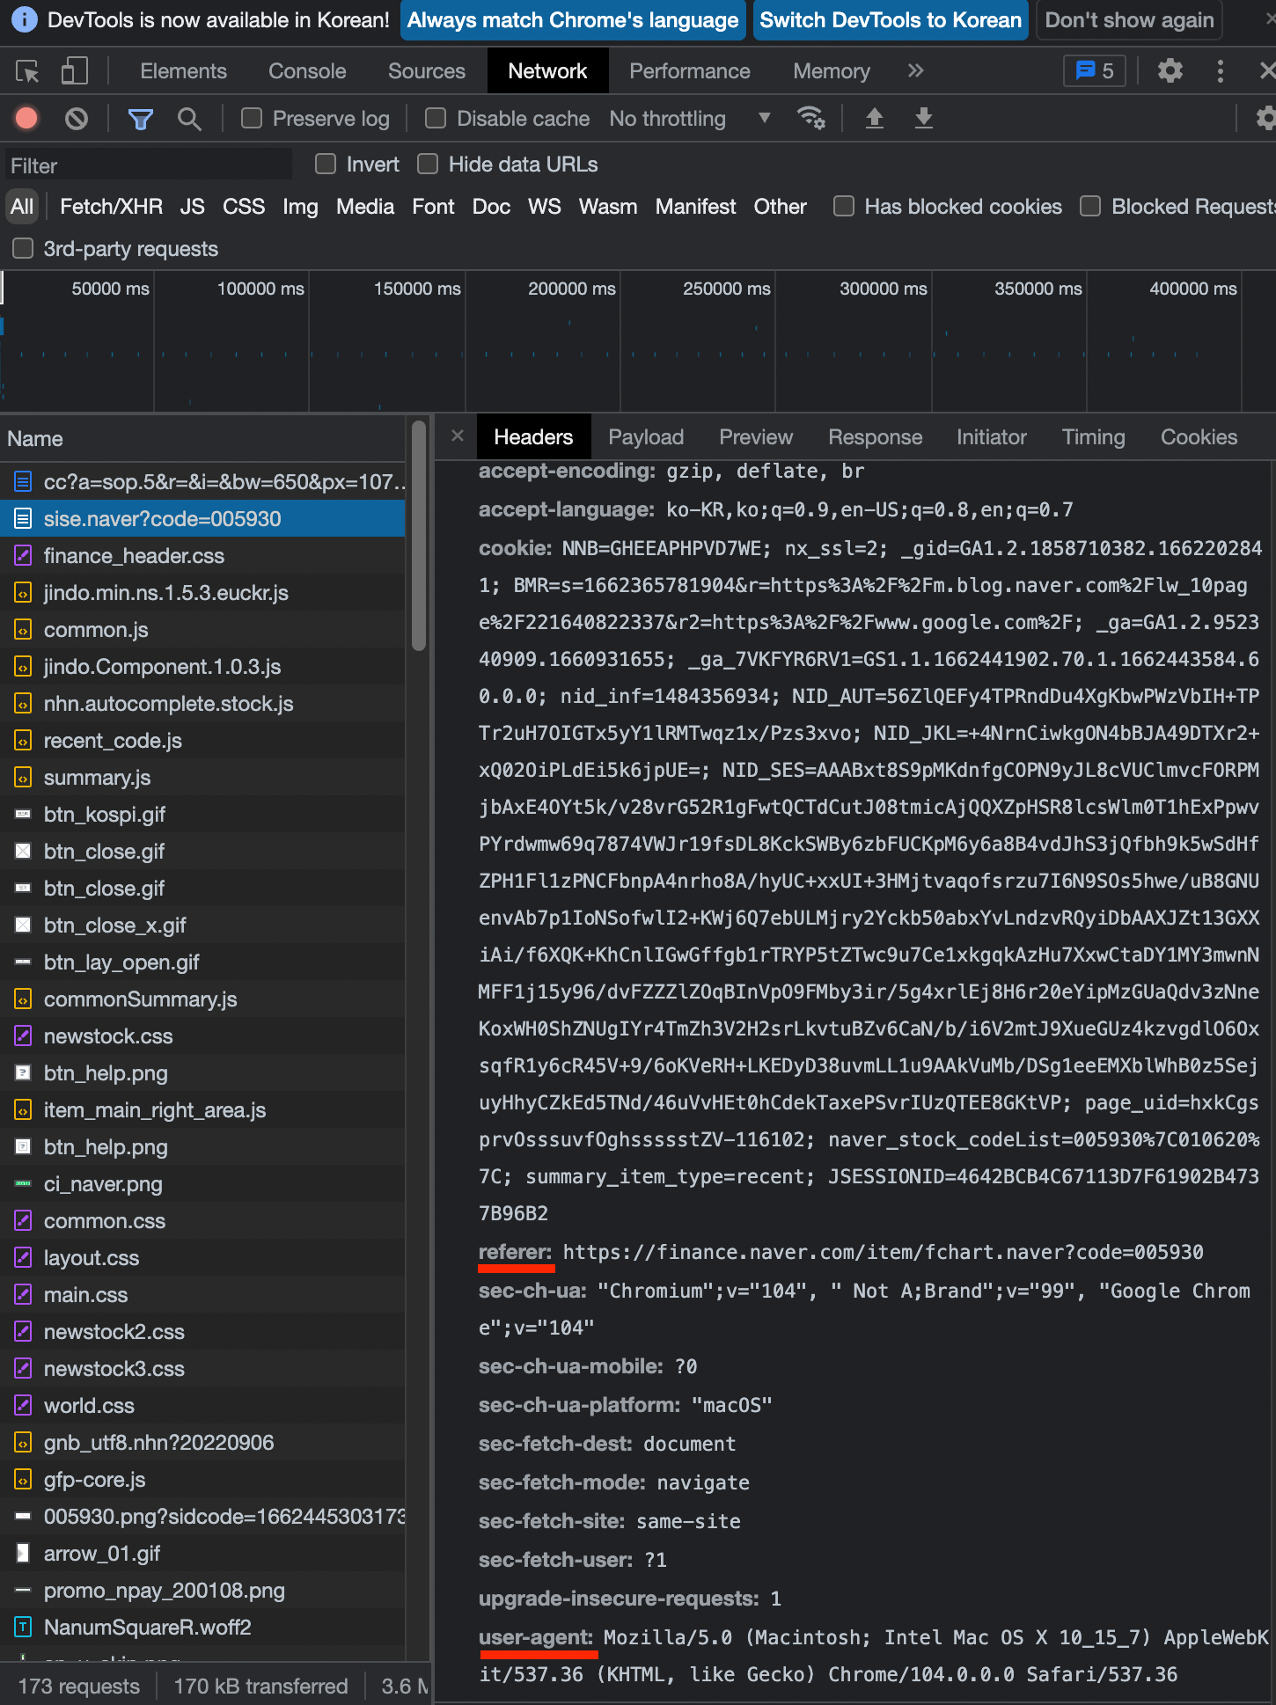Switch to the Elements tab
The height and width of the screenshot is (1705, 1276).
pos(183,71)
